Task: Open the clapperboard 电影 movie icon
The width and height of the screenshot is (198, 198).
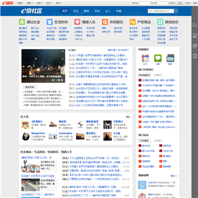Action: click(170, 58)
